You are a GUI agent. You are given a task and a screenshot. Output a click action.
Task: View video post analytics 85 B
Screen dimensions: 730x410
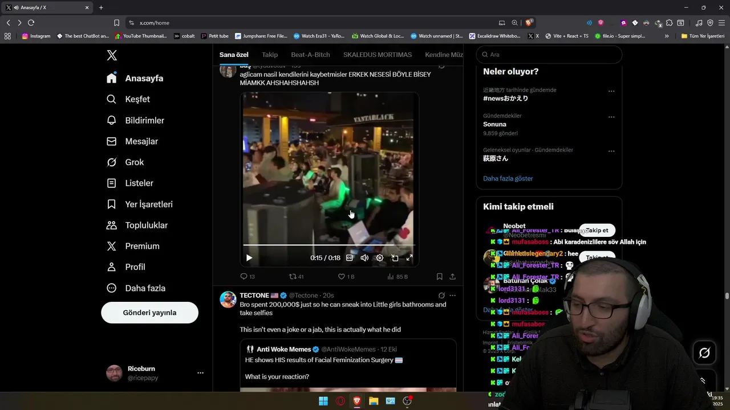(398, 277)
